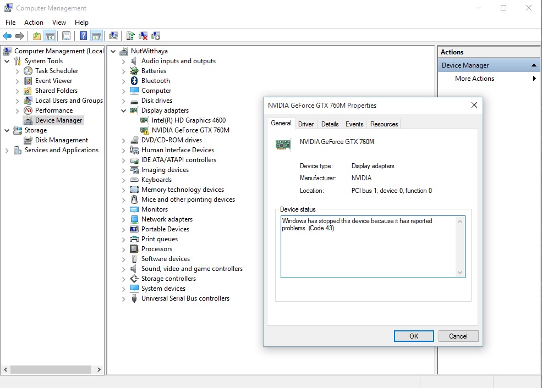Viewport: 542px width, 388px height.
Task: Collapse the NutWitthaya computer root node
Action: point(113,51)
